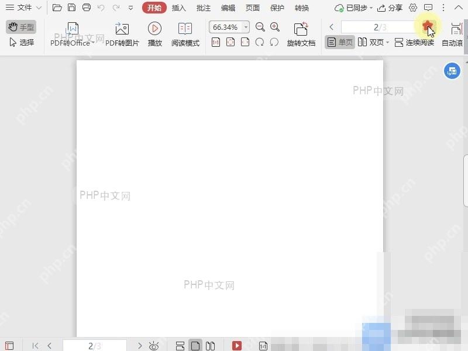Viewport: 468px width, 351px height.
Task: Open the 已同步 cloud sync dropdown
Action: click(x=353, y=8)
